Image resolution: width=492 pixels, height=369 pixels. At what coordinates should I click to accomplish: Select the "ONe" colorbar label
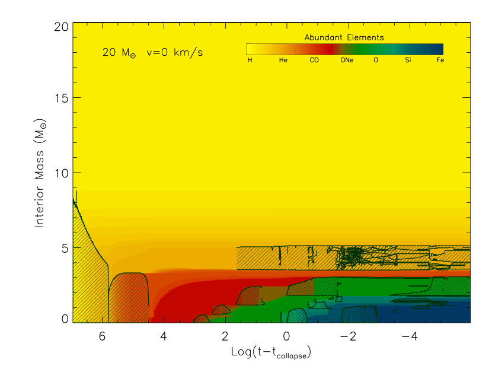pos(347,61)
